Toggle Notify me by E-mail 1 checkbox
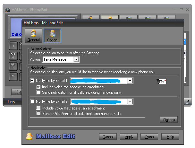195x148 pixels. pyautogui.click(x=32, y=81)
